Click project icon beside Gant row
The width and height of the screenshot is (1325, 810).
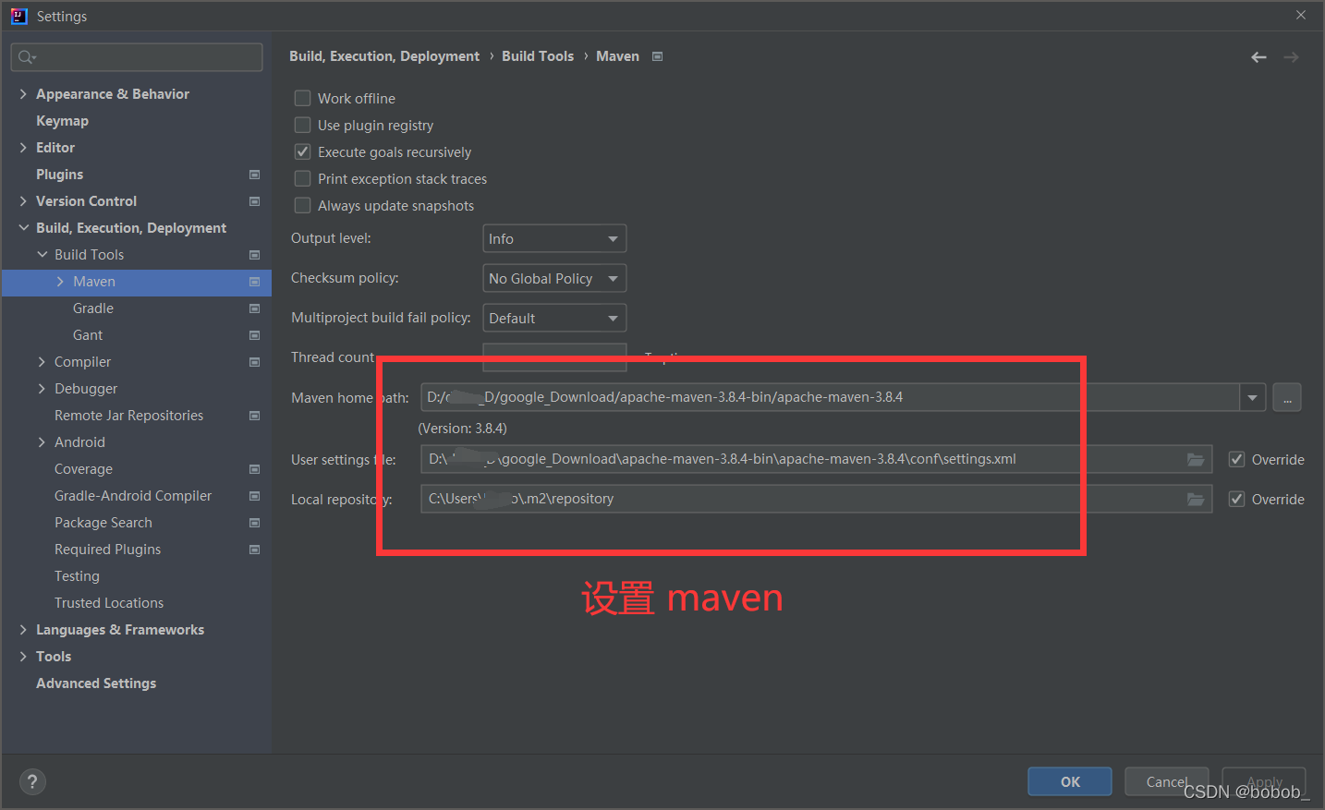click(x=255, y=335)
